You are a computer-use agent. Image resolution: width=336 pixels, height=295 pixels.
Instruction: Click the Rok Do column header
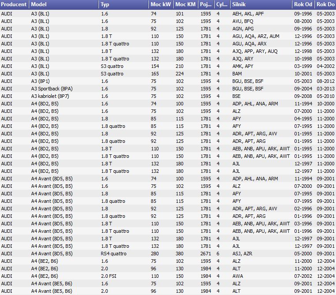coord(325,4)
